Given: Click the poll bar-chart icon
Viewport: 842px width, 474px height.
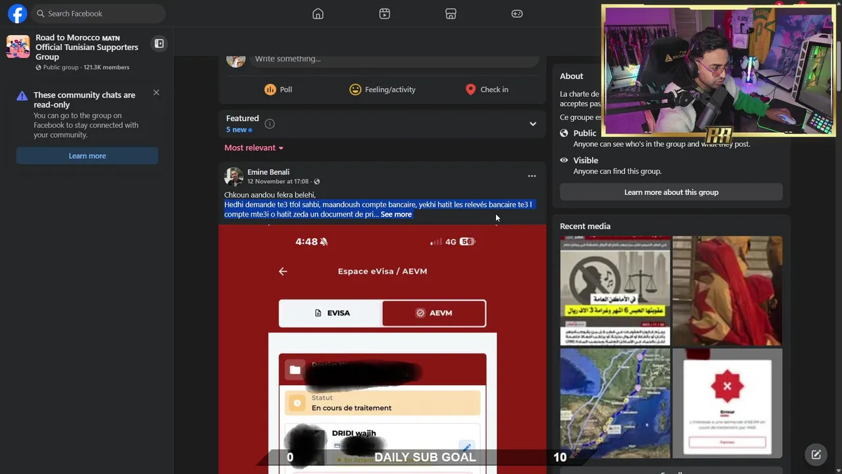Looking at the screenshot, I should pos(270,90).
